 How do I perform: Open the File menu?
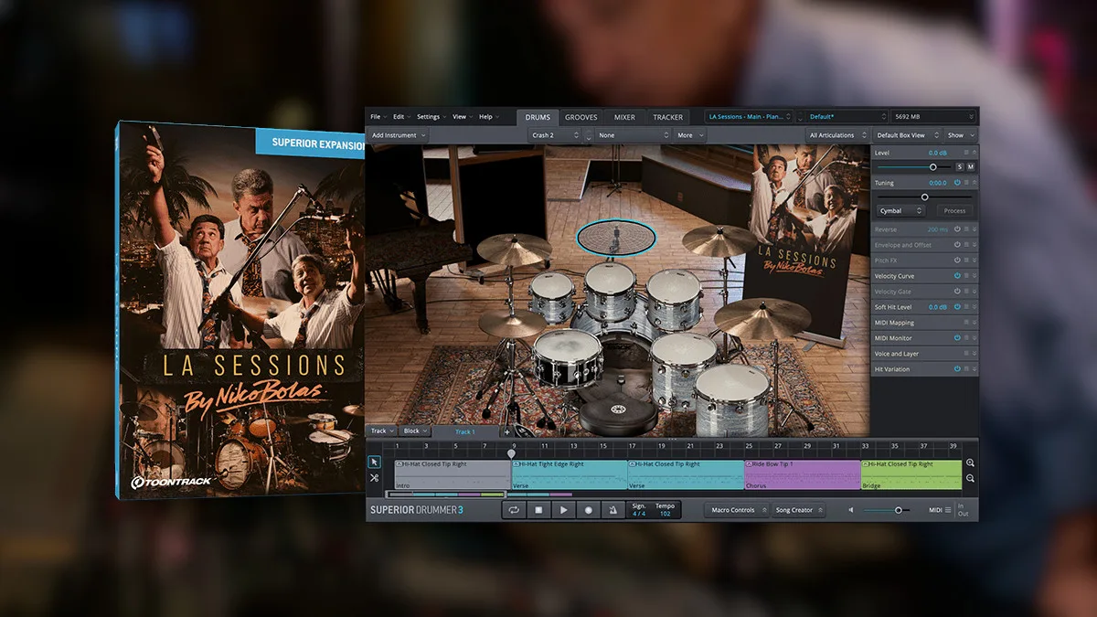click(378, 117)
